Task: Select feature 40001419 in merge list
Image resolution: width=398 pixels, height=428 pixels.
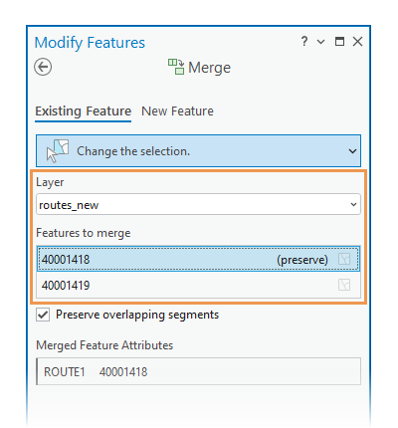Action: pyautogui.click(x=198, y=285)
